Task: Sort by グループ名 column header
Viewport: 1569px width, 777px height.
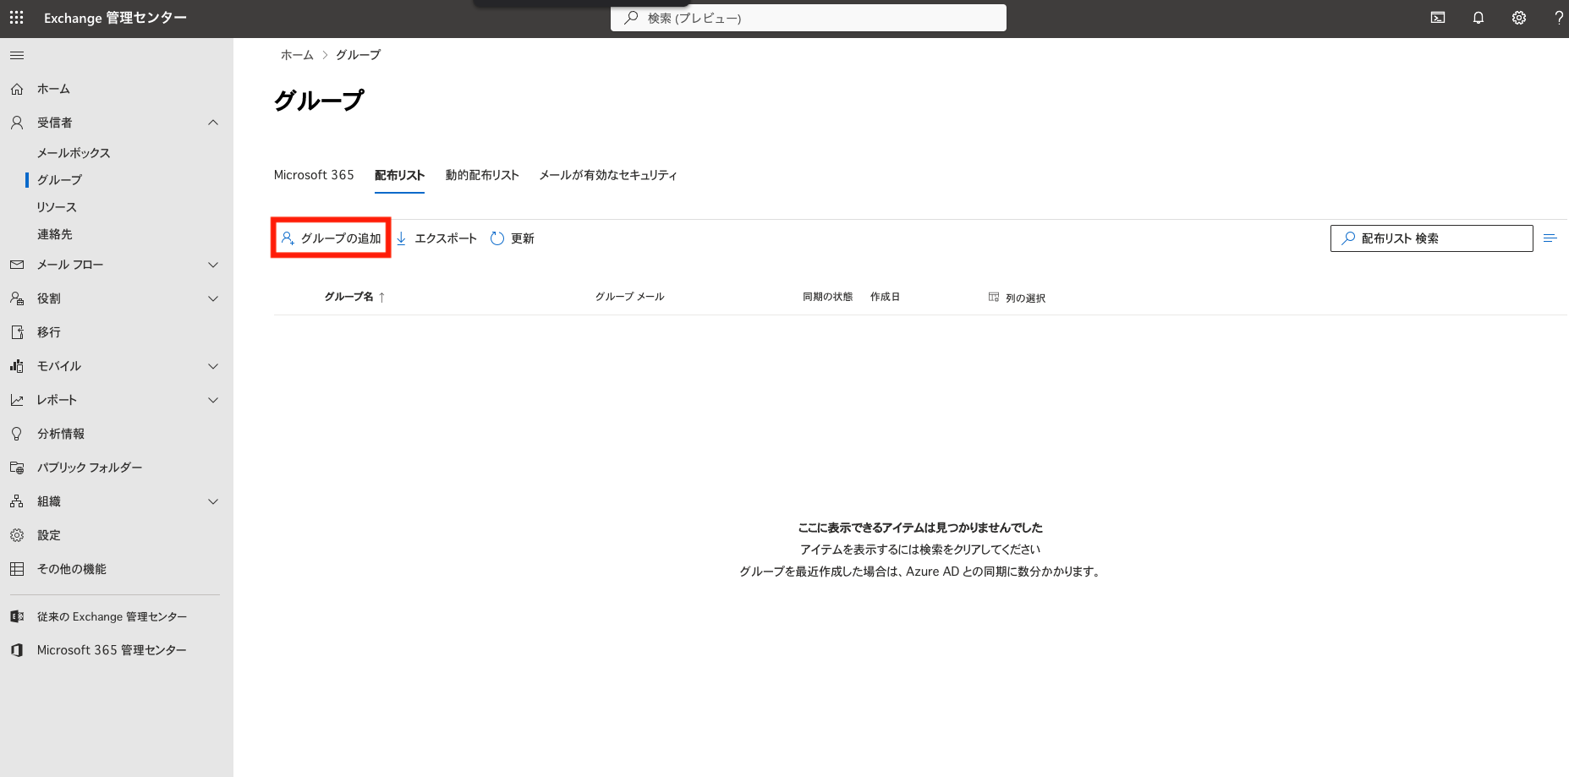Action: tap(348, 297)
